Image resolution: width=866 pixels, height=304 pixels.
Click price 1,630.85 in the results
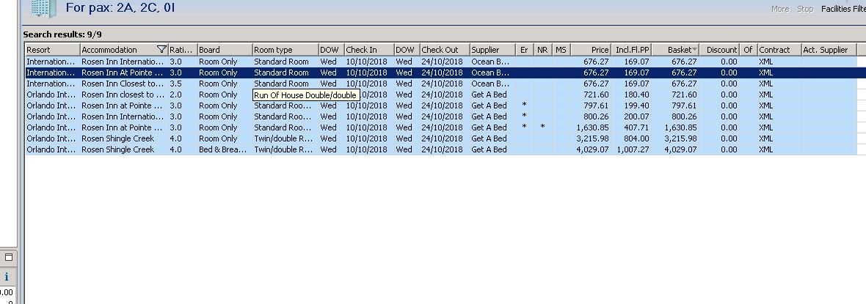click(x=592, y=127)
